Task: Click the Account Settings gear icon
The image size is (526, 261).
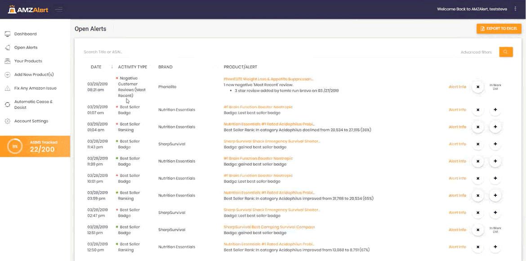Action: pos(8,121)
